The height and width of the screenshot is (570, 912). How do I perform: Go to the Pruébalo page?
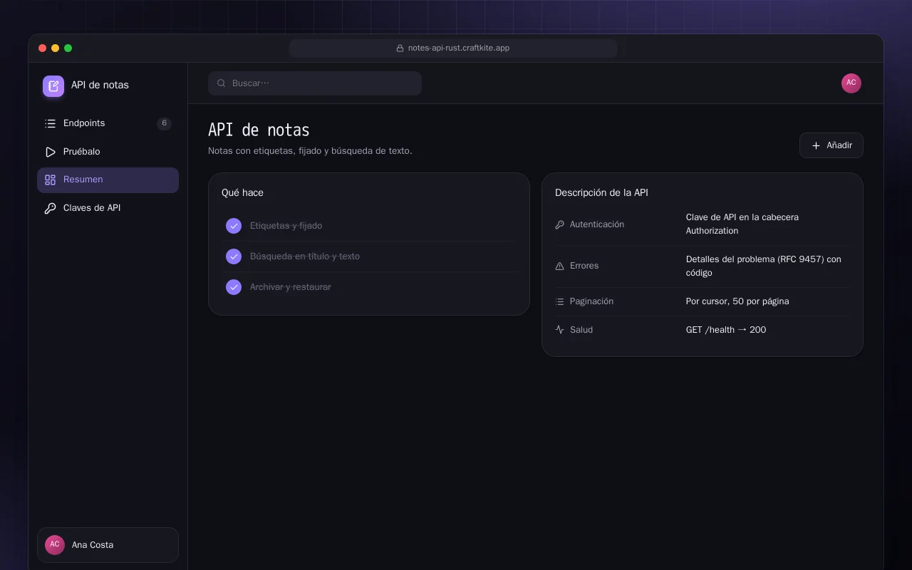point(108,152)
